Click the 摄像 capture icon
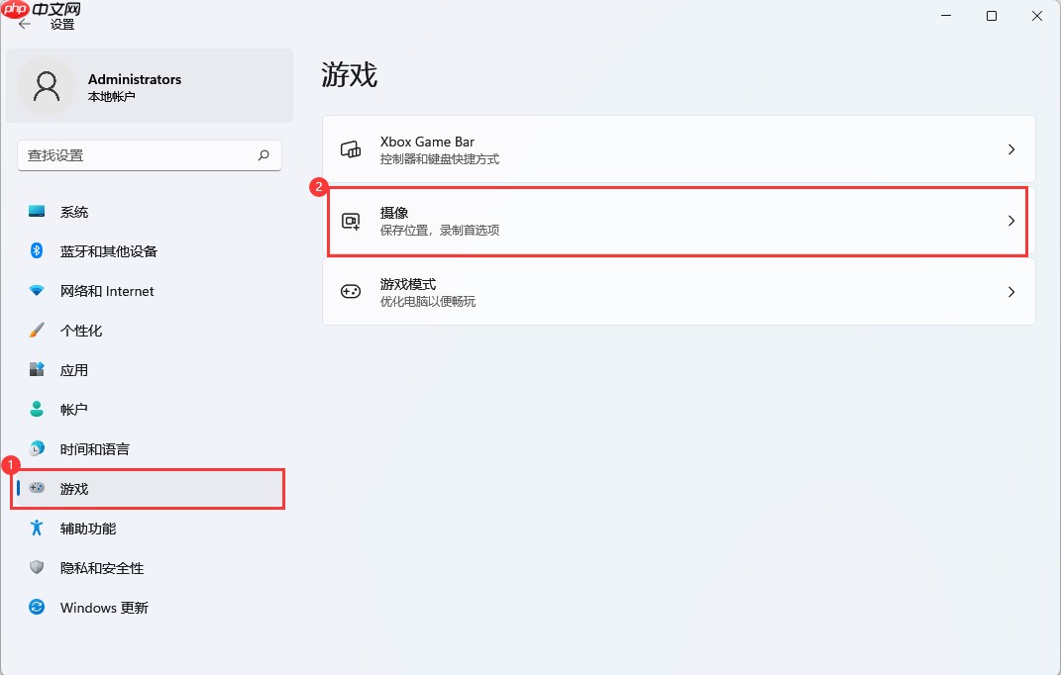The image size is (1061, 675). [350, 220]
